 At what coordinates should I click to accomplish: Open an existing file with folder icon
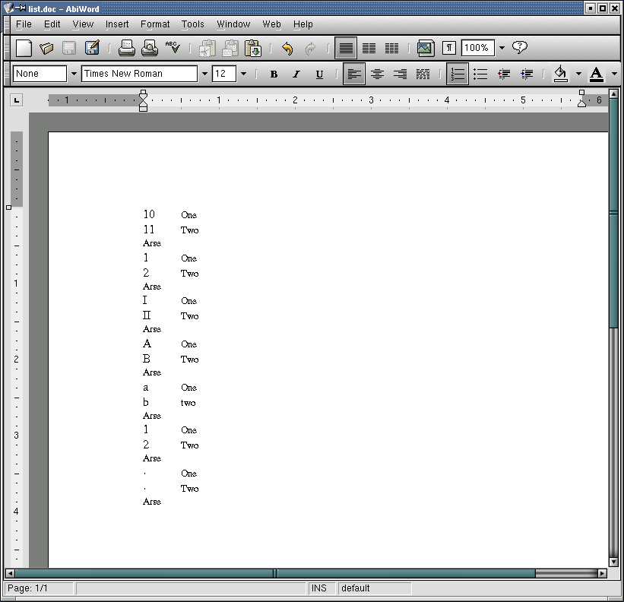(46, 48)
